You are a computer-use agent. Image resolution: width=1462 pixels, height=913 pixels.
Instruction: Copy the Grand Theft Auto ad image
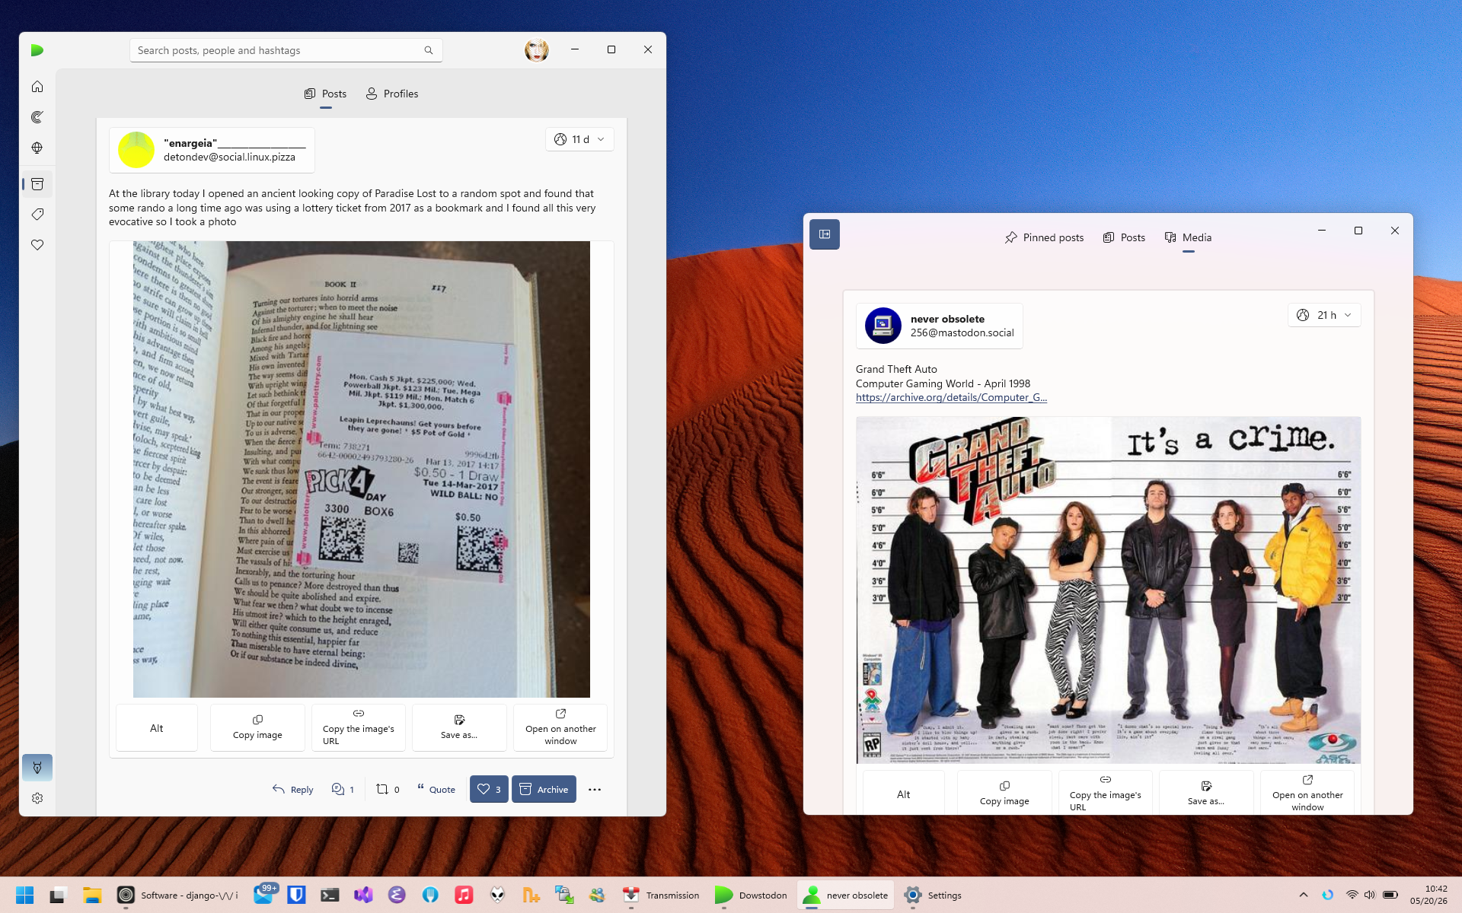pos(1004,794)
